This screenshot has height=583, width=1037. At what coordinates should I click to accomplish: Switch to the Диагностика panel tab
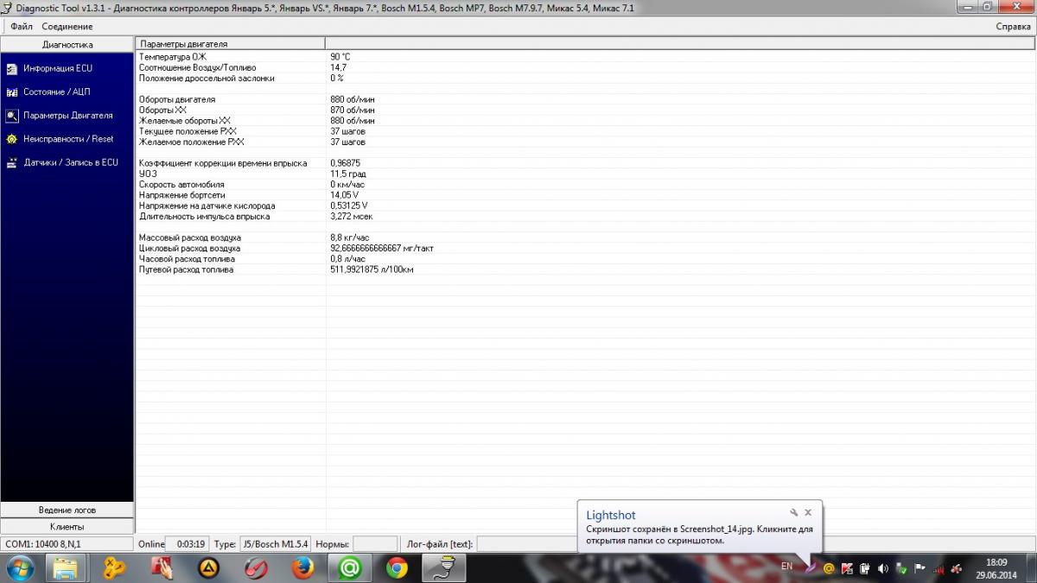tap(67, 44)
